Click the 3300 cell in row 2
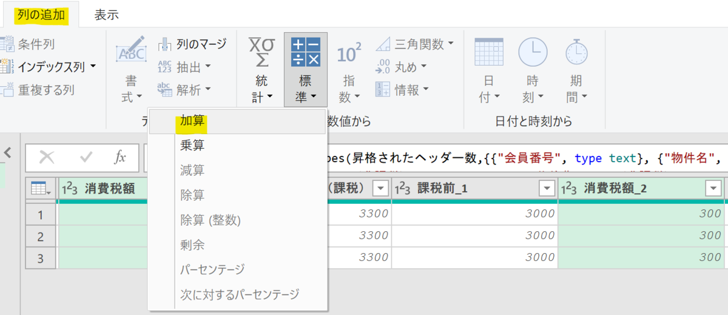Screen dimensions: 728x315 [x=359, y=235]
